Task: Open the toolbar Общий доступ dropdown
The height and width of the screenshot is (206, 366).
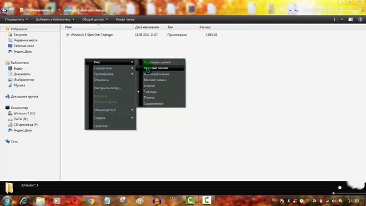Action: pos(95,19)
